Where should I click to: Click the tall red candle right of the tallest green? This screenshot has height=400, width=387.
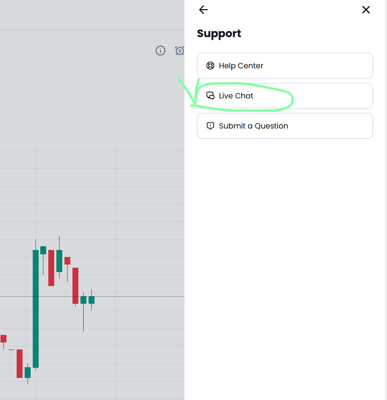click(x=51, y=267)
